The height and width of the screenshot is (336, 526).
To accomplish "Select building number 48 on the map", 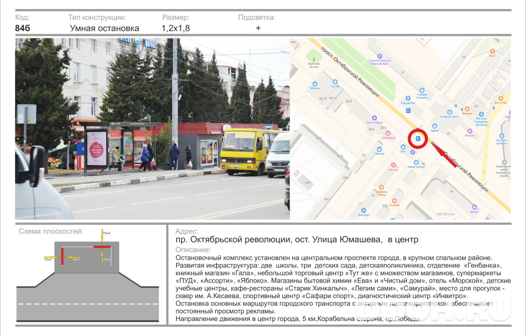I will pyautogui.click(x=451, y=191).
